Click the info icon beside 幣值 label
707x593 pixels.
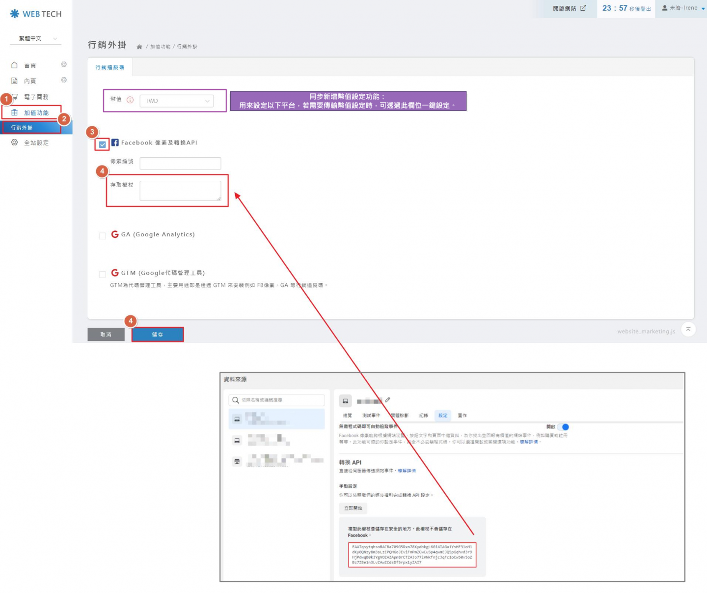[130, 100]
